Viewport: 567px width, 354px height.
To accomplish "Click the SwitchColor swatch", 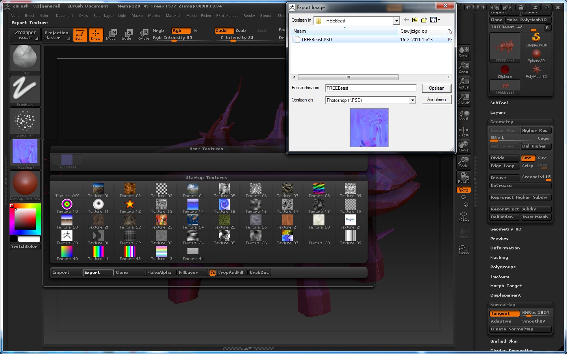I will tap(25, 246).
